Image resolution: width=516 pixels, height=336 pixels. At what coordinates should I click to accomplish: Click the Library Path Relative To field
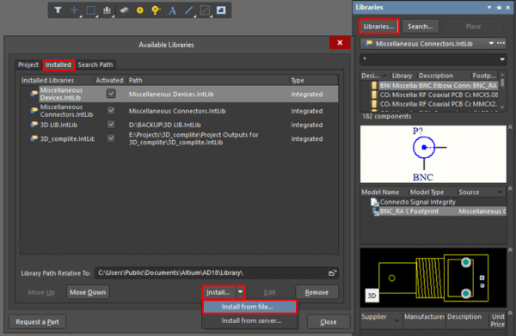[x=217, y=273]
